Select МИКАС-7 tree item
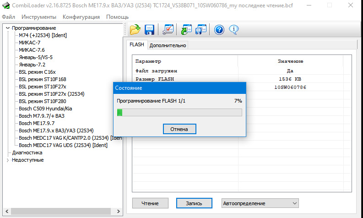The height and width of the screenshot is (218, 363). [x=29, y=43]
